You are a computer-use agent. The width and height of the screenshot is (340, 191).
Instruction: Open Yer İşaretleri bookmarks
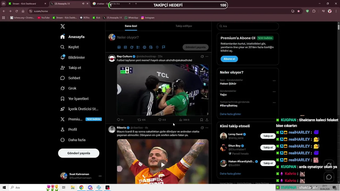pos(74,99)
